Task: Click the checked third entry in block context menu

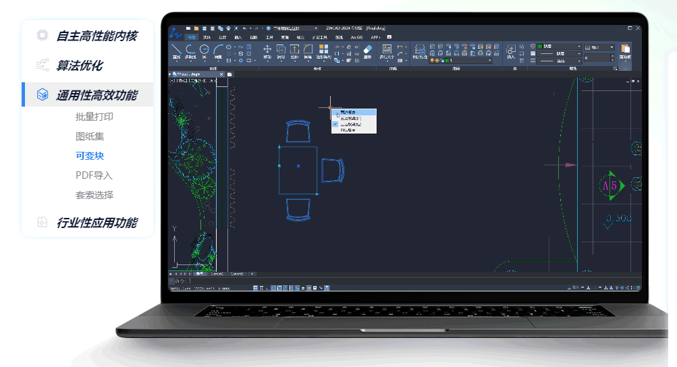Action: pos(354,124)
